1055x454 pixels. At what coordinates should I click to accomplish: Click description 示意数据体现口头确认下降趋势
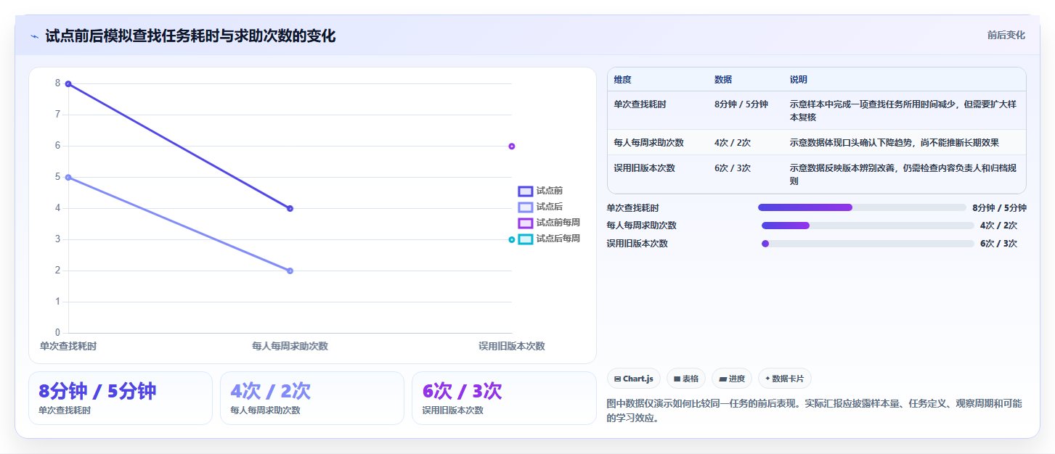click(894, 143)
